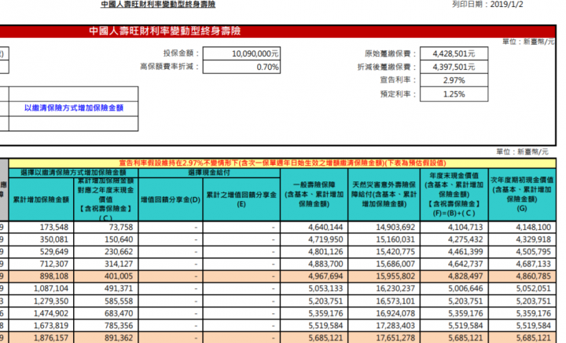Click the highlighted cell with value 15,955,802

pos(384,276)
